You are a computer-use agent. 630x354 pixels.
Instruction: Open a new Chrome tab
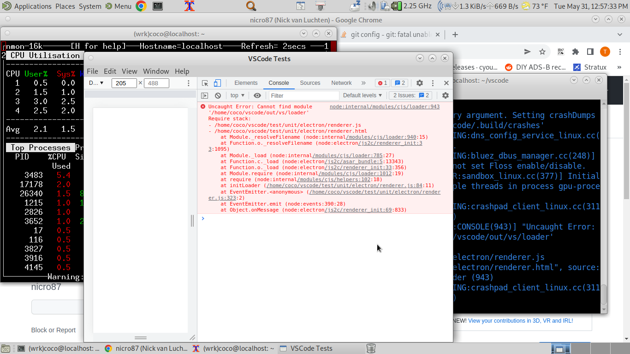point(455,35)
